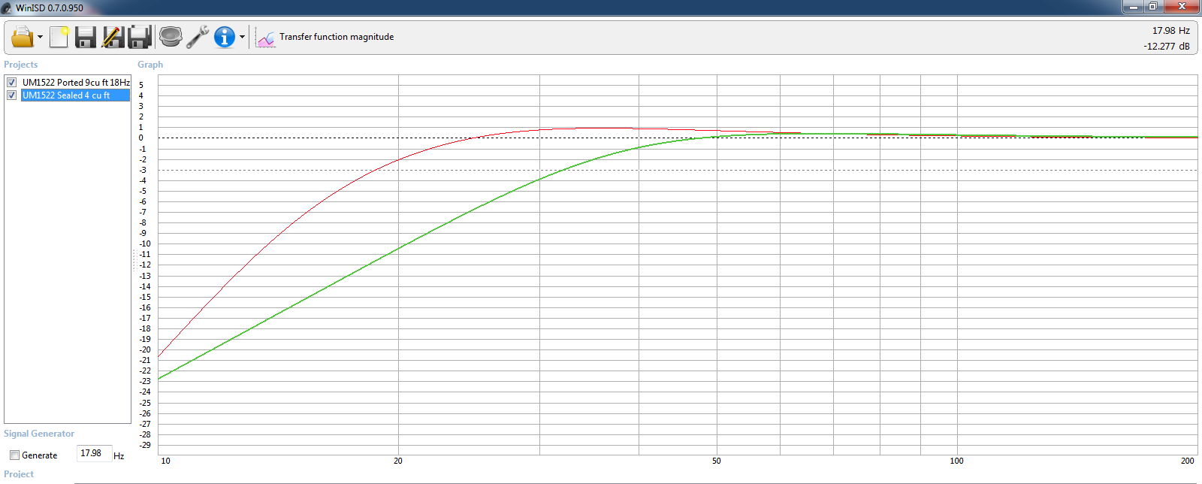The height and width of the screenshot is (484, 1202).
Task: Open the driver editor speaker icon
Action: (171, 37)
